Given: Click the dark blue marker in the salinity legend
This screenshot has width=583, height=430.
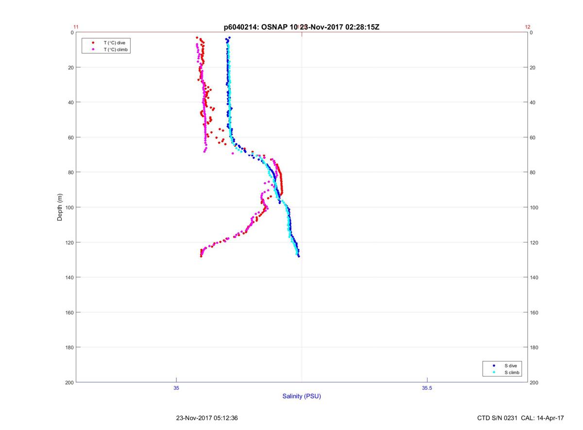Looking at the screenshot, I should coord(494,365).
